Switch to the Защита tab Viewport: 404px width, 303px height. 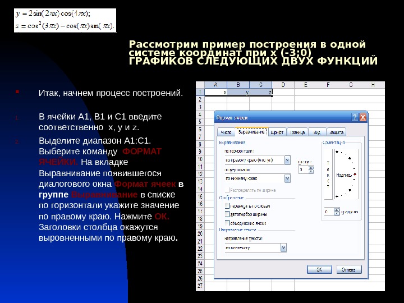point(336,132)
